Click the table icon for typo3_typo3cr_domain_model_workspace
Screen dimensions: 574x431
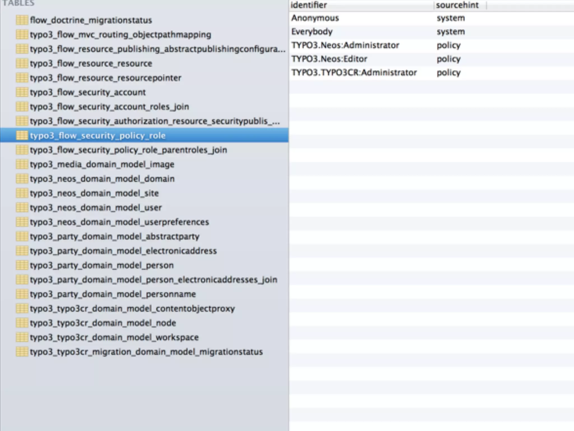[x=22, y=337]
